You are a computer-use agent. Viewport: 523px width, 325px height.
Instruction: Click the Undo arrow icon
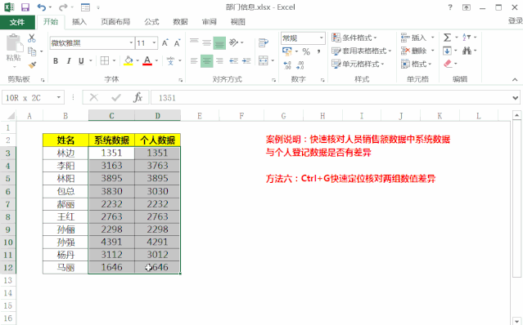point(42,7)
